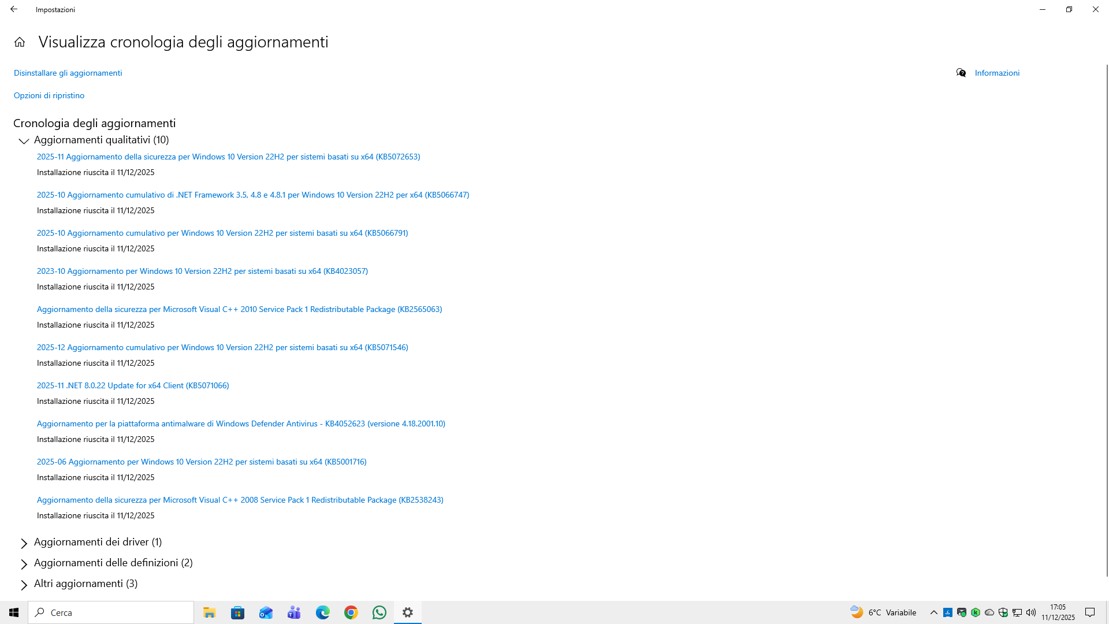The image size is (1109, 624).
Task: Launch Microsoft Edge from the taskbar
Action: coord(322,612)
